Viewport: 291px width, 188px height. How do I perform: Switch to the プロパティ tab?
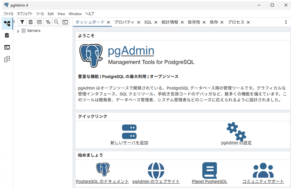pyautogui.click(x=124, y=22)
